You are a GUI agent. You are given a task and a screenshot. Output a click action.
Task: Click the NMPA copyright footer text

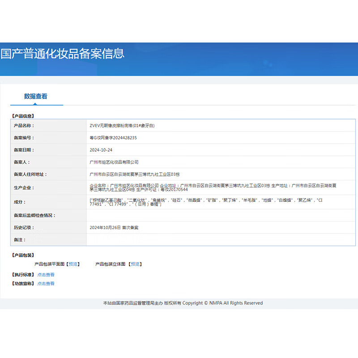point(183,303)
